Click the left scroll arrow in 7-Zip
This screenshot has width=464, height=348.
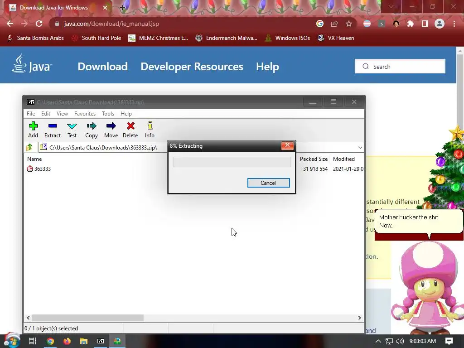[x=28, y=318]
